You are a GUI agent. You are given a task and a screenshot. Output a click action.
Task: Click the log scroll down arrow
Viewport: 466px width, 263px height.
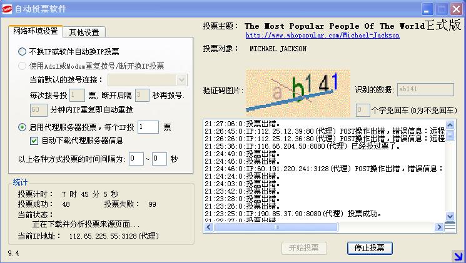point(450,216)
